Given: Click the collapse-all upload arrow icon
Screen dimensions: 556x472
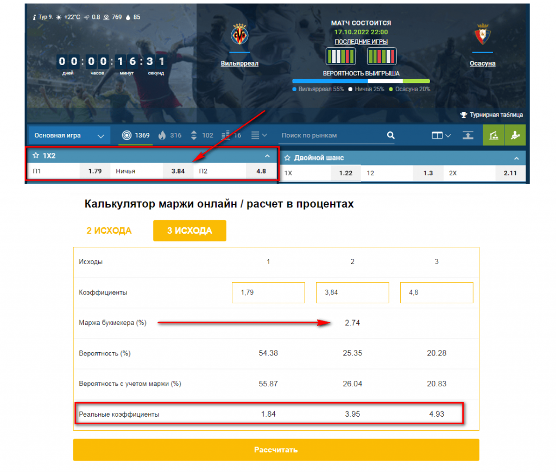Looking at the screenshot, I should coord(468,136).
